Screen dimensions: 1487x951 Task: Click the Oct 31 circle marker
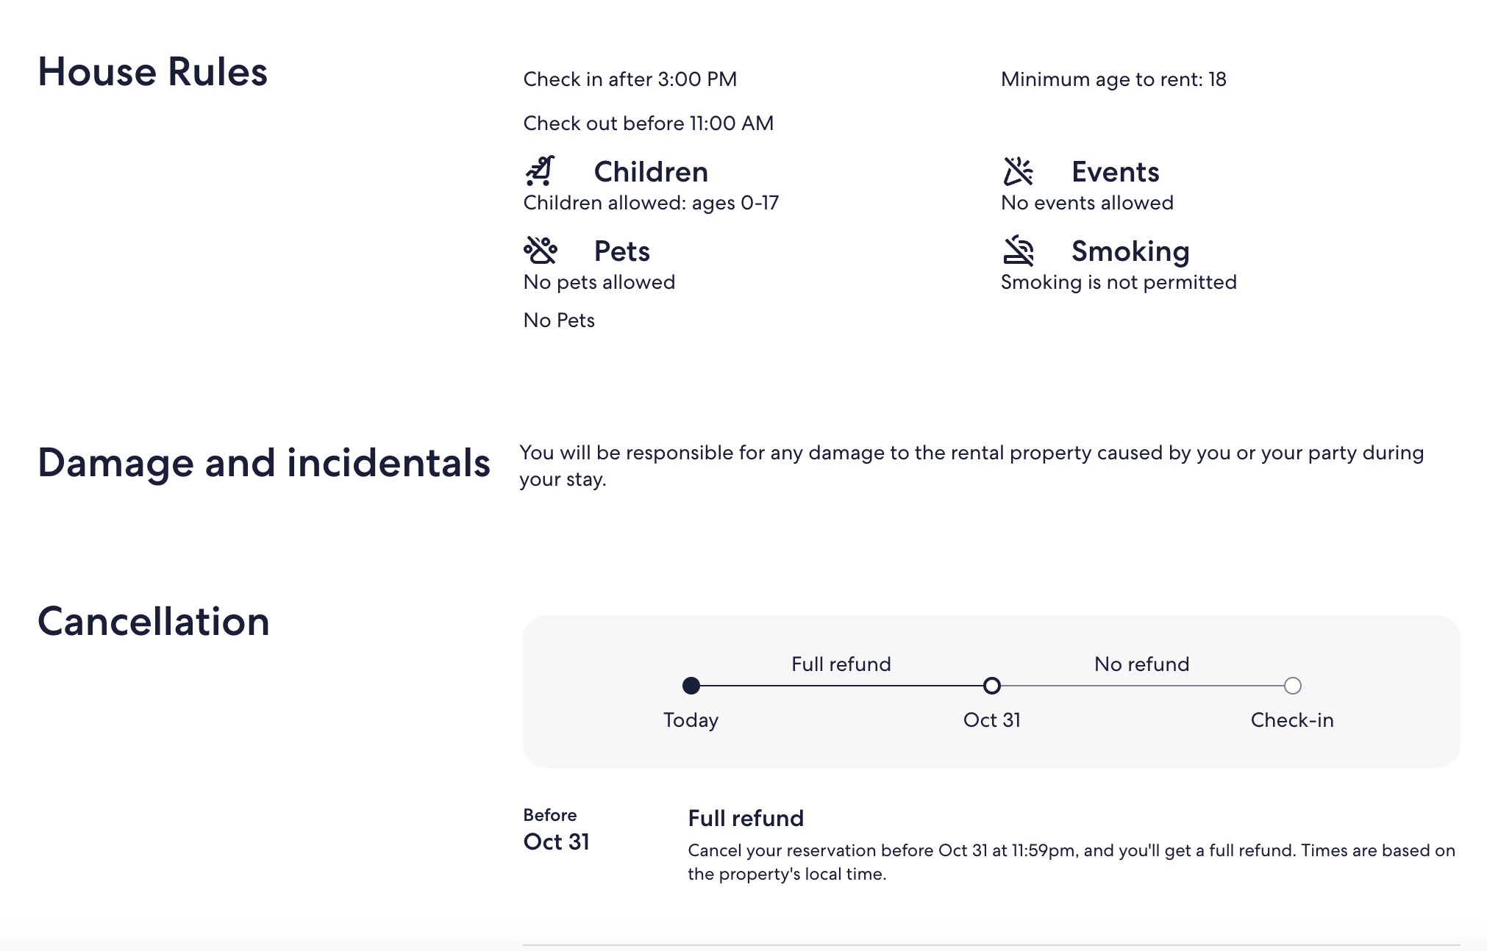992,686
